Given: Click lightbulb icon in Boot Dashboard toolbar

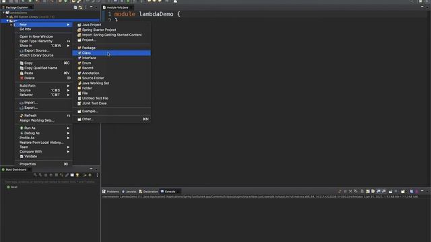Looking at the screenshot, I should pyautogui.click(x=78, y=175).
